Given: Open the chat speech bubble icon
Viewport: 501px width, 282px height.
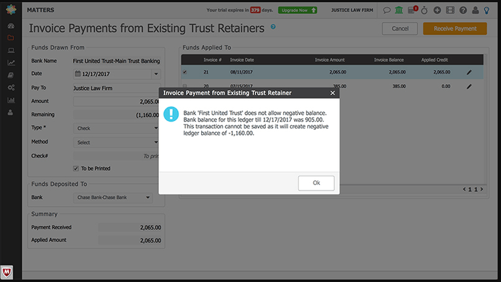Looking at the screenshot, I should tap(387, 10).
